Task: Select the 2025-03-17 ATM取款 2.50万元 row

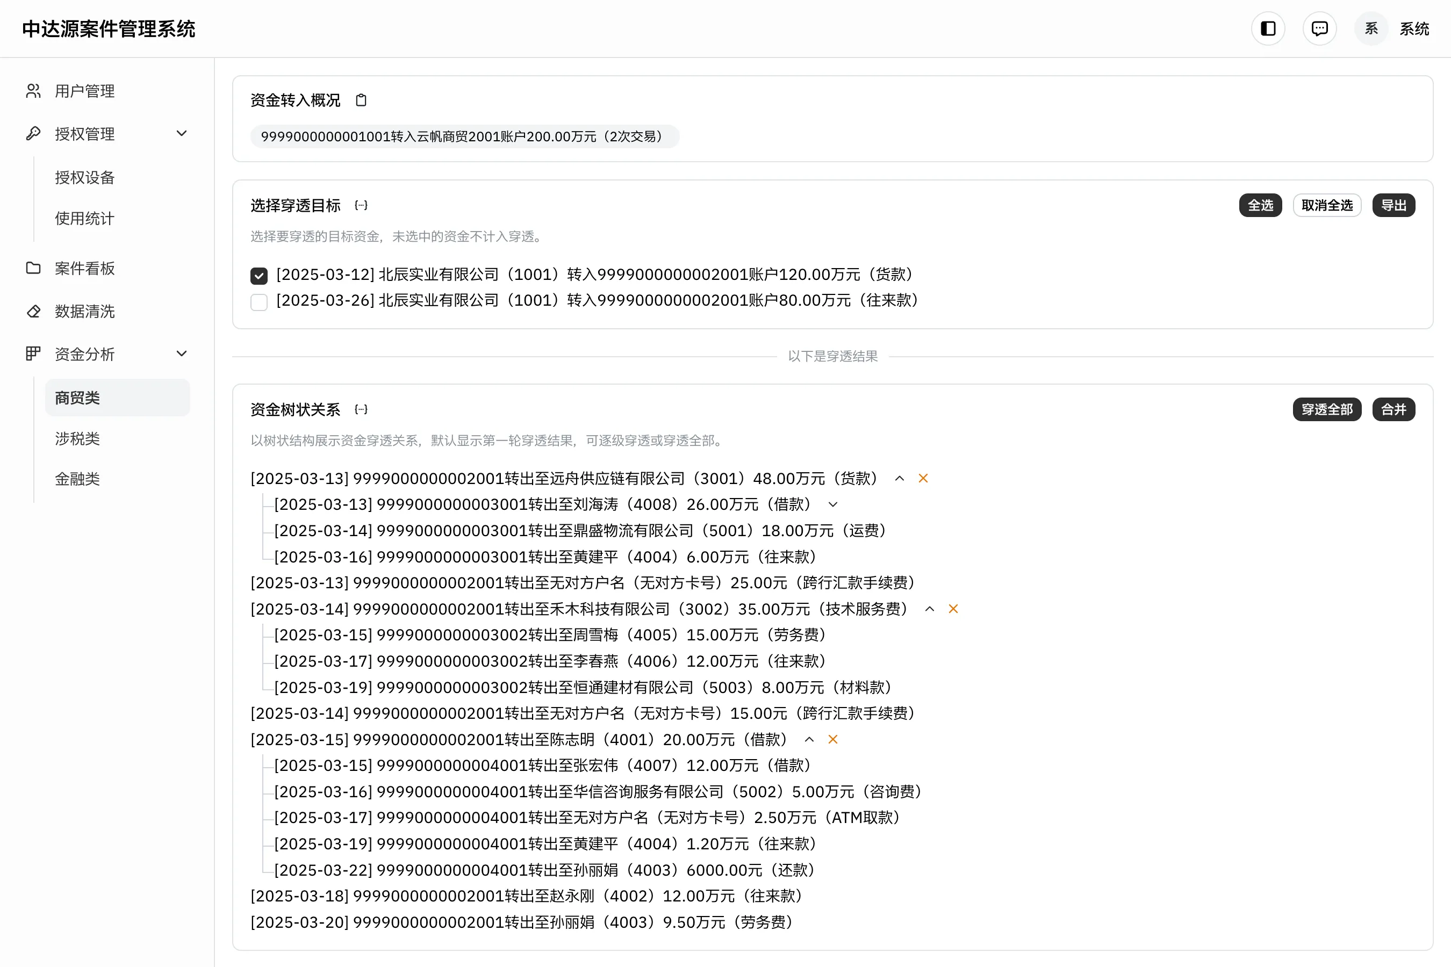Action: (588, 818)
